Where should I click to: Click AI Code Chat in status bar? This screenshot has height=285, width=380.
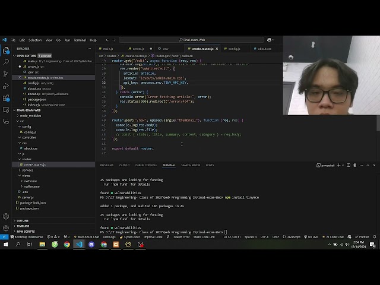pos(333,237)
